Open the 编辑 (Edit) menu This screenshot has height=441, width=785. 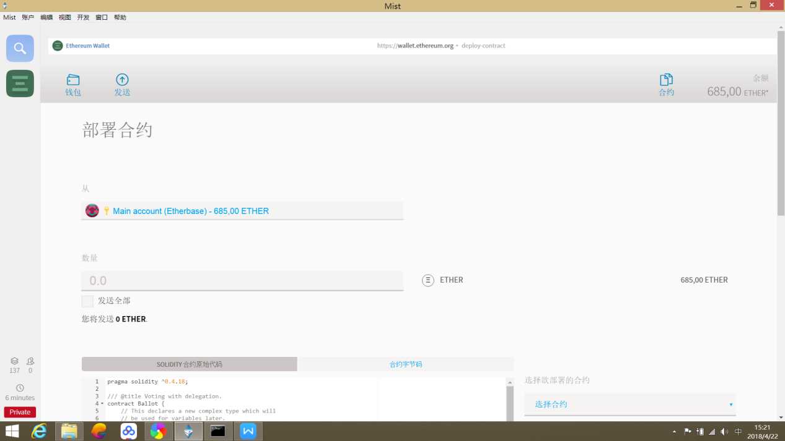(x=46, y=17)
